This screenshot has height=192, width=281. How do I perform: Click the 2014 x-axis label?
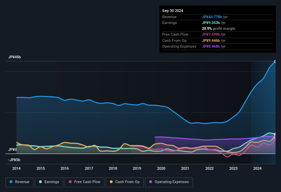16,168
